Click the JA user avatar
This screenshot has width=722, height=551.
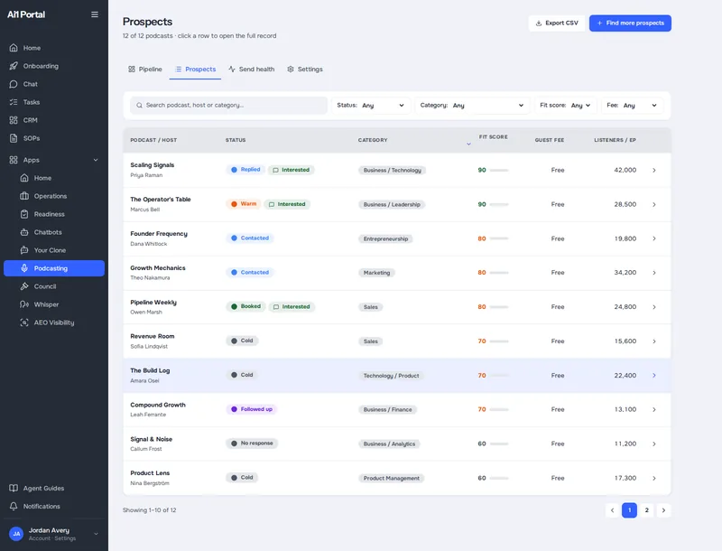[16, 534]
